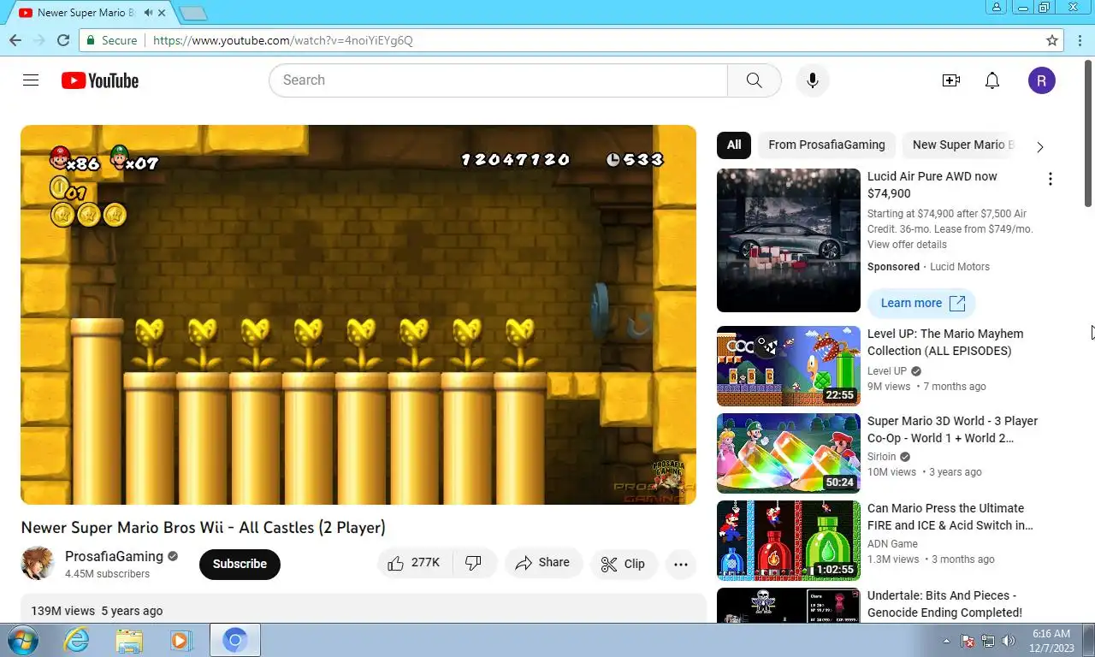Open the Lucid Air Pure AWD ad title
Image resolution: width=1095 pixels, height=657 pixels.
click(x=932, y=185)
